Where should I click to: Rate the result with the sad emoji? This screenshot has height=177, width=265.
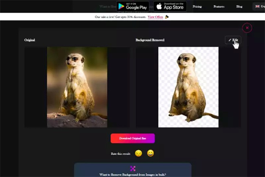click(138, 153)
